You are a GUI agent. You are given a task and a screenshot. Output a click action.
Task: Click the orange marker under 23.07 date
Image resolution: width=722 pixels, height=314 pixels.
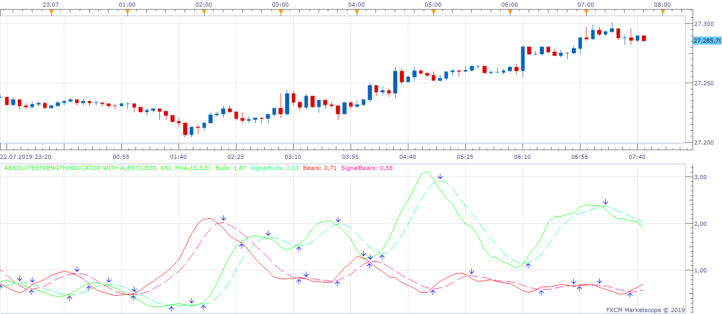click(x=51, y=13)
